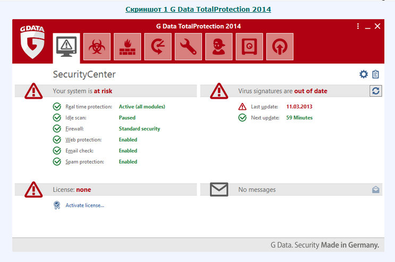The width and height of the screenshot is (395, 262).
Task: Open settings with the gear icon
Action: click(x=364, y=74)
